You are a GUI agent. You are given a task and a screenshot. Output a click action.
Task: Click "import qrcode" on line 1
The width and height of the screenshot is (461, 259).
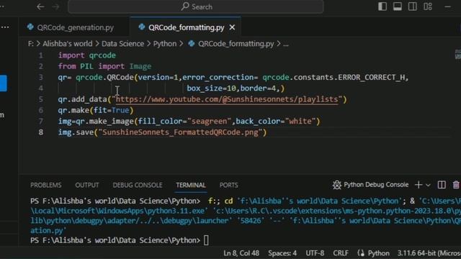coord(87,55)
